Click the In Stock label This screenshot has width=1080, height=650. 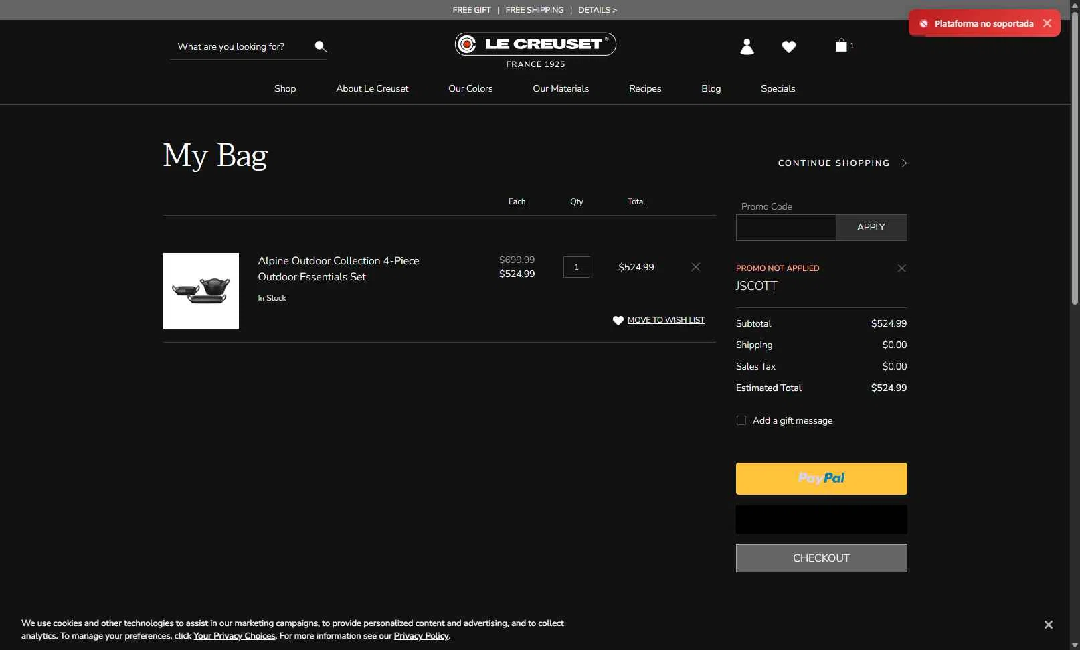[x=272, y=298]
